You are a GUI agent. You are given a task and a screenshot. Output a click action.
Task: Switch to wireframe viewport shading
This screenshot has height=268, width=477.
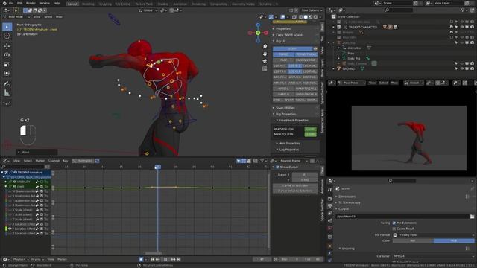[x=300, y=17]
